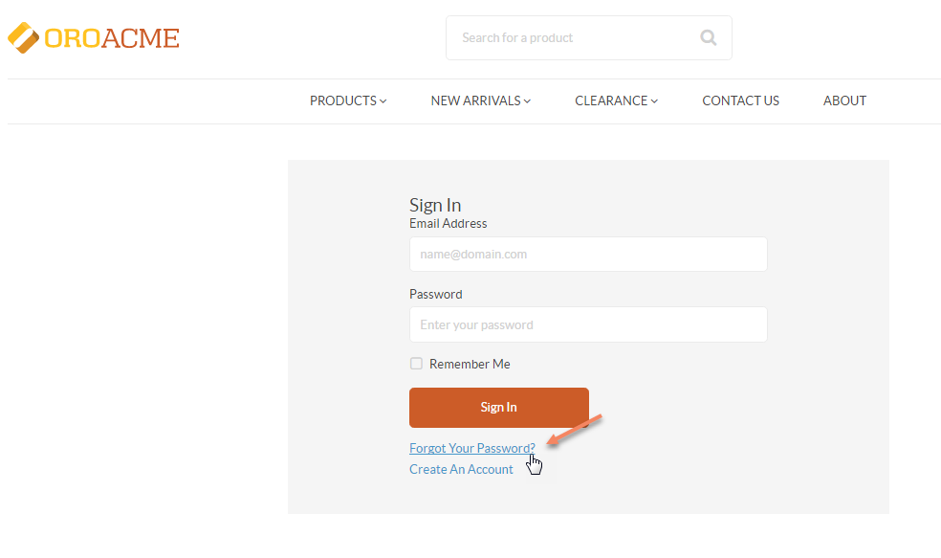Click the Remember Me label text
The image size is (941, 558).
(470, 364)
